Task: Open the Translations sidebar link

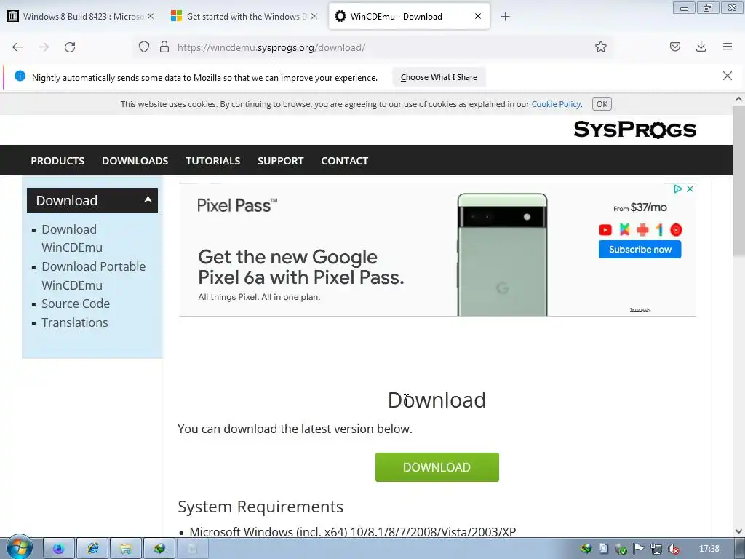Action: click(x=75, y=322)
